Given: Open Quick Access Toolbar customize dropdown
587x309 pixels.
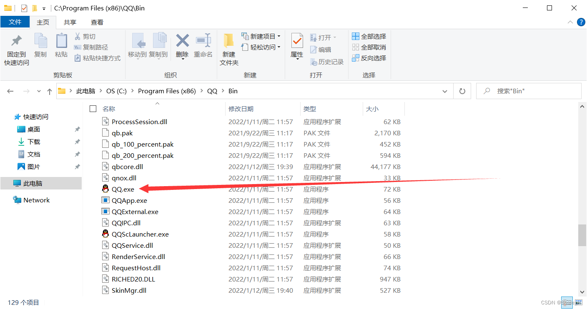Looking at the screenshot, I should [x=44, y=8].
